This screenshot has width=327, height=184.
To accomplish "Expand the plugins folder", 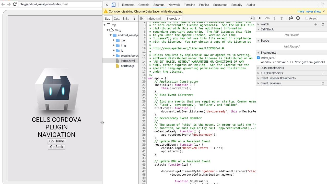I will pyautogui.click(x=114, y=56).
